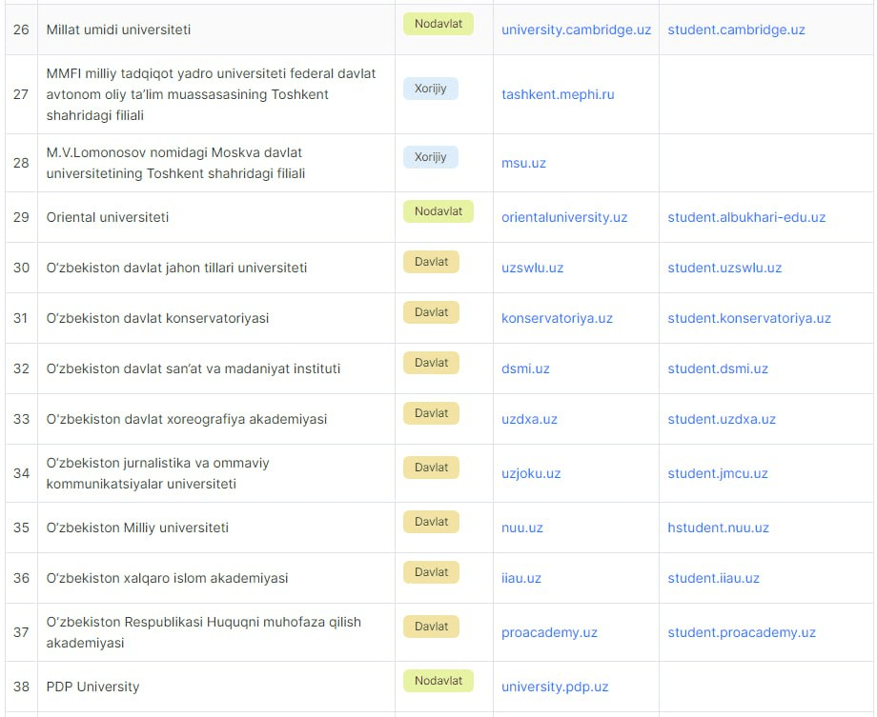The height and width of the screenshot is (717, 877).
Task: Click row number 30 cell
Action: [21, 268]
